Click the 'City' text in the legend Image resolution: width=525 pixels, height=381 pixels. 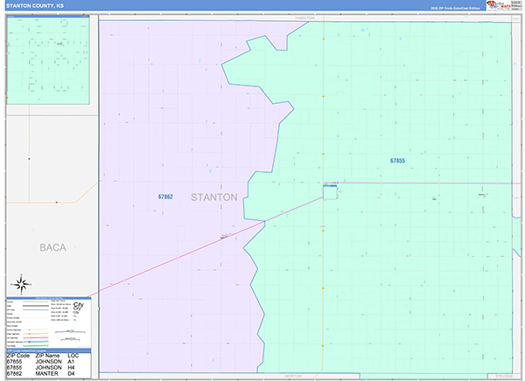[79, 304]
